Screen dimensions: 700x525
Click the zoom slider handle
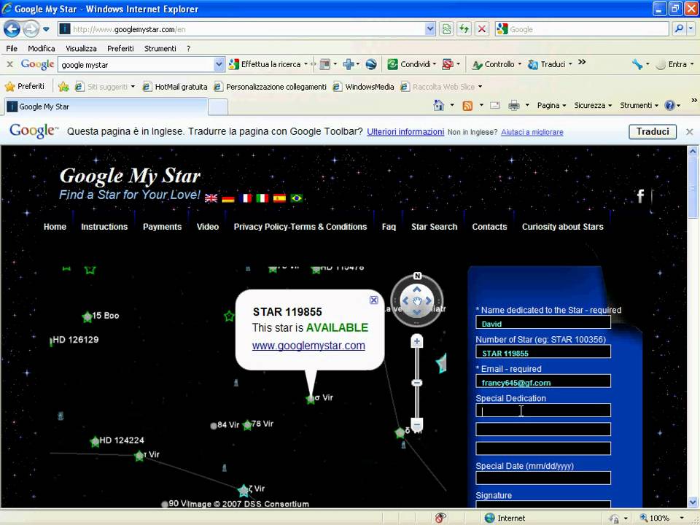[416, 383]
